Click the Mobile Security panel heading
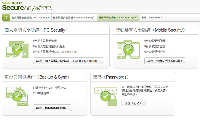Screen dimensions: 200x134 click(150, 30)
